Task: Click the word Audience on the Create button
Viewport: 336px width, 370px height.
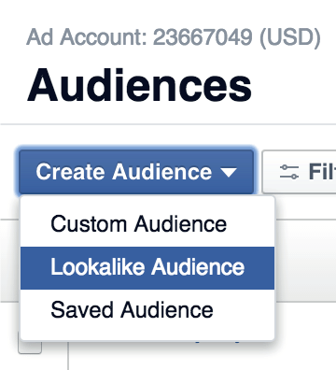Action: [162, 172]
